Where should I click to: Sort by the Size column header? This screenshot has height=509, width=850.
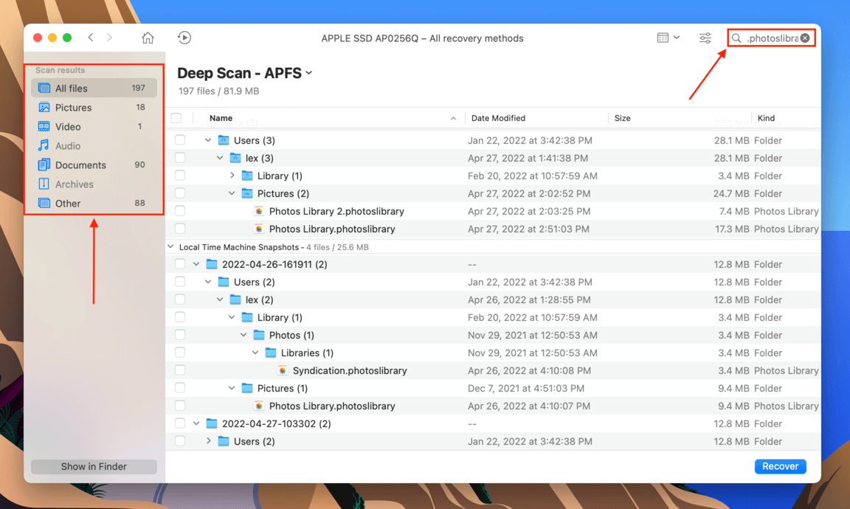622,118
